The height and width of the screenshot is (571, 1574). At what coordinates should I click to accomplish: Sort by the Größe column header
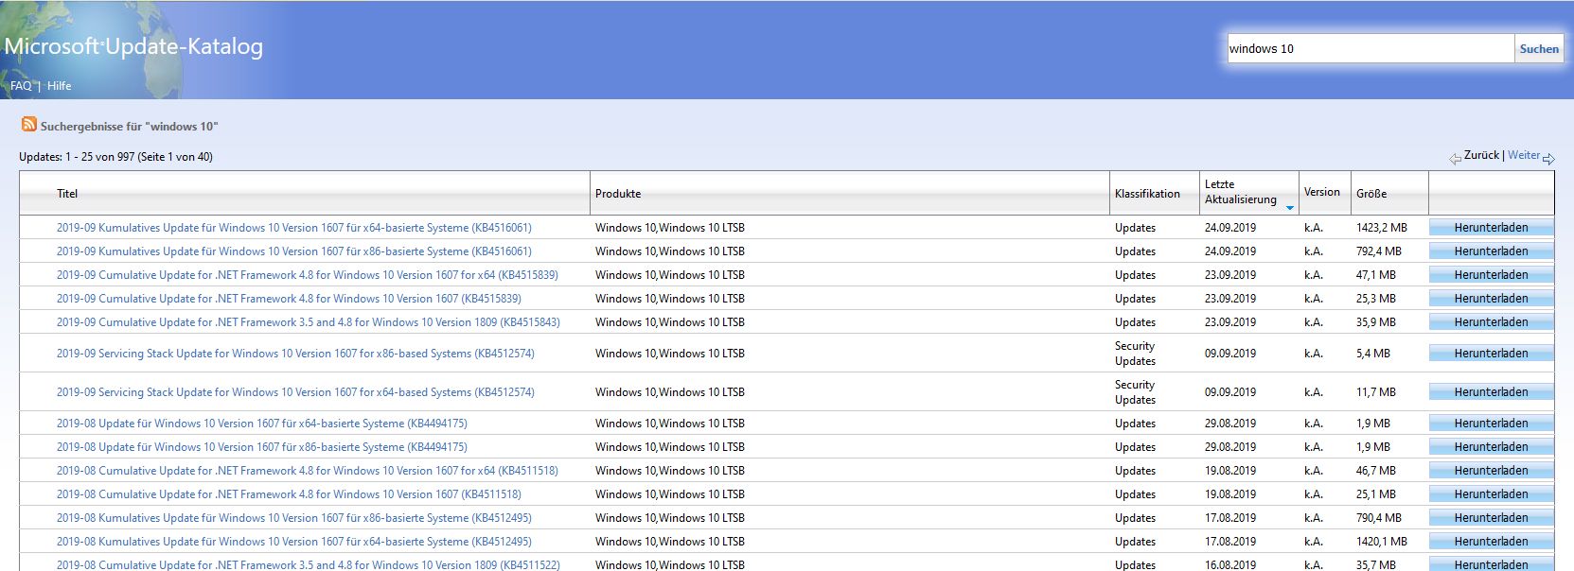pyautogui.click(x=1371, y=194)
